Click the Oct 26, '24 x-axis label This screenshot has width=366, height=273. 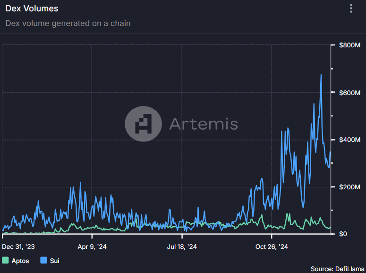272,247
